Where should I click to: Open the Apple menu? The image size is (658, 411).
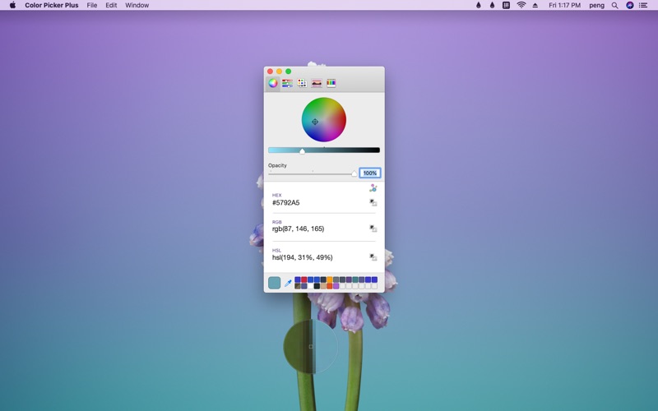pyautogui.click(x=12, y=5)
